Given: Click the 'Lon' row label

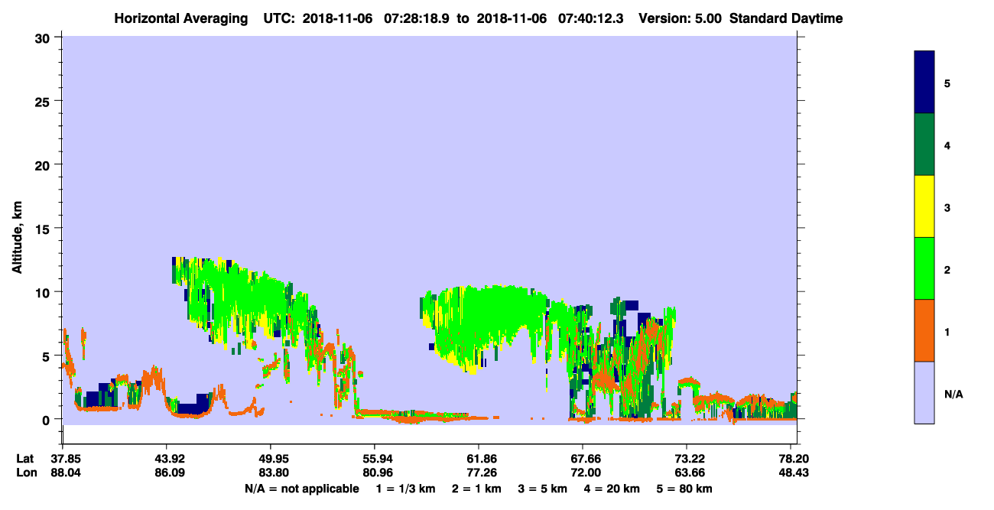Looking at the screenshot, I should coord(26,473).
